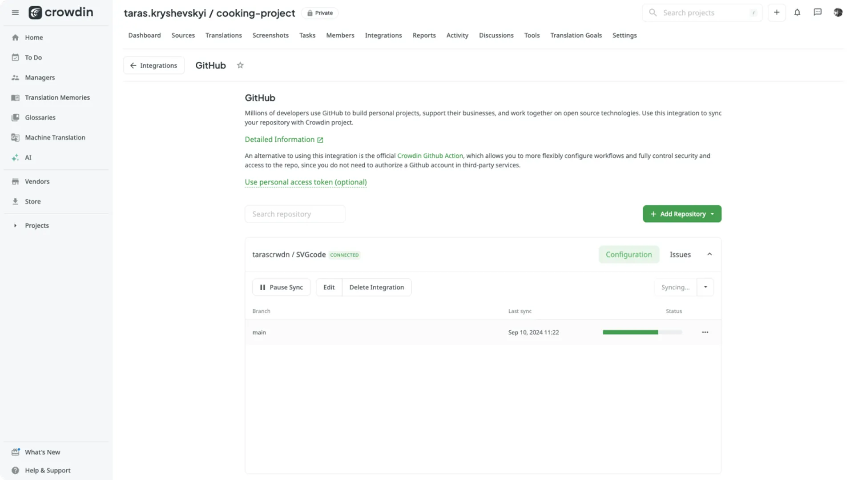Switch to Translations tab
Viewport: 854px width, 480px height.
(x=224, y=35)
